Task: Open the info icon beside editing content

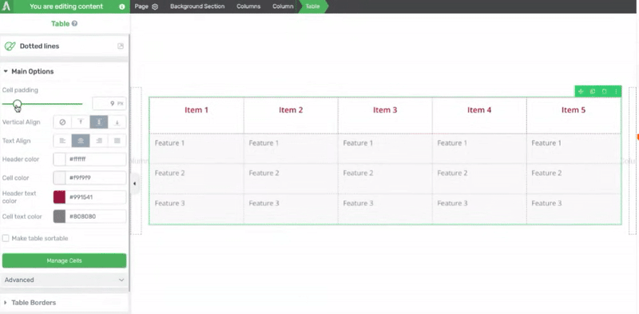Action: point(122,6)
